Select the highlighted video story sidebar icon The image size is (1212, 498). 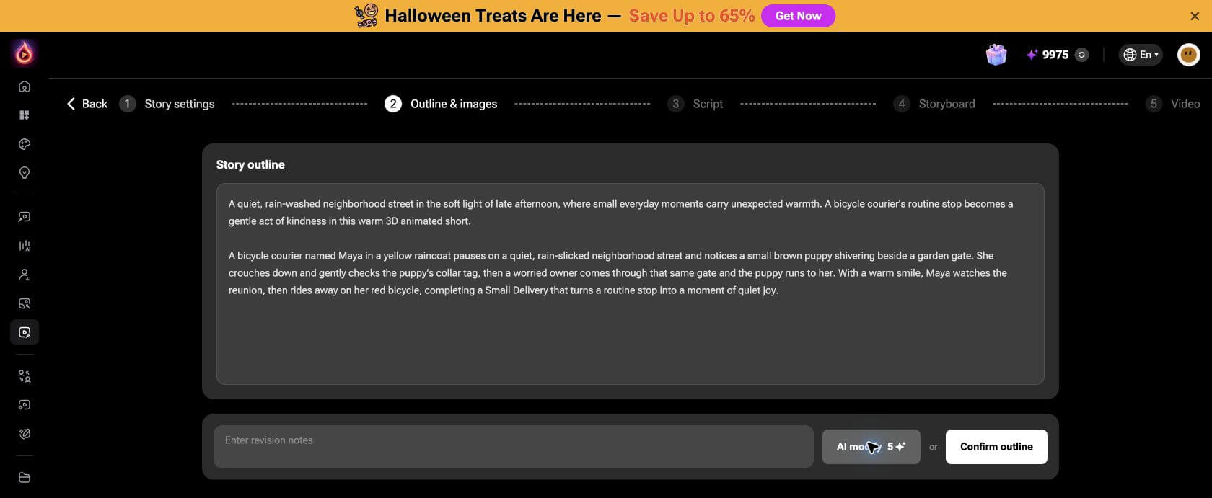[25, 332]
